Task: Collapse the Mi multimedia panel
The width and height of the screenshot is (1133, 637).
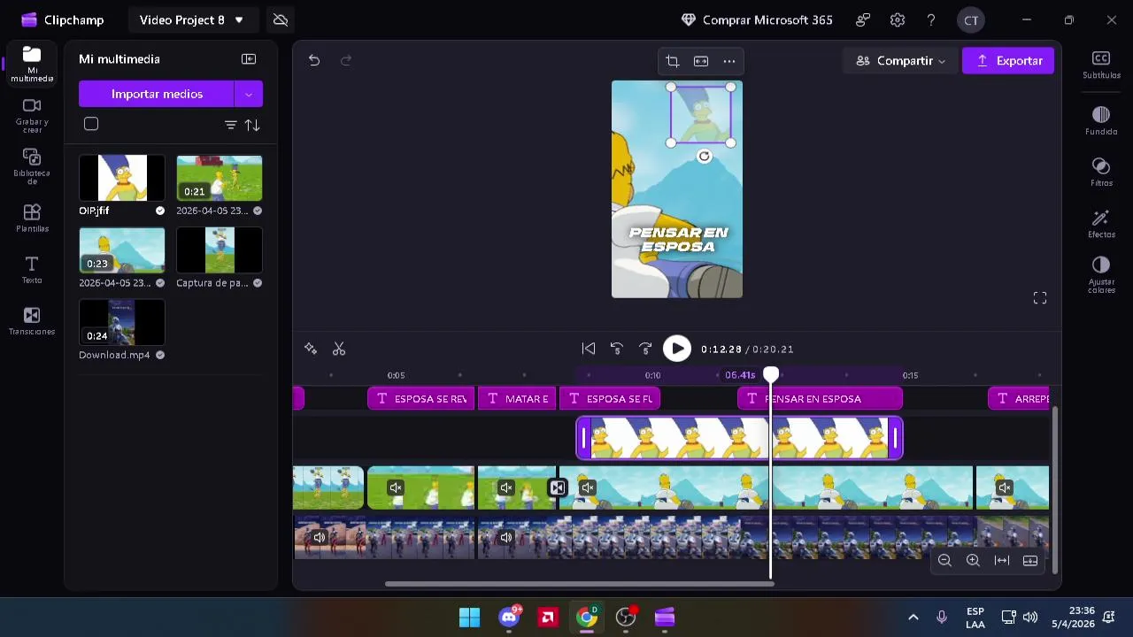Action: click(x=249, y=59)
